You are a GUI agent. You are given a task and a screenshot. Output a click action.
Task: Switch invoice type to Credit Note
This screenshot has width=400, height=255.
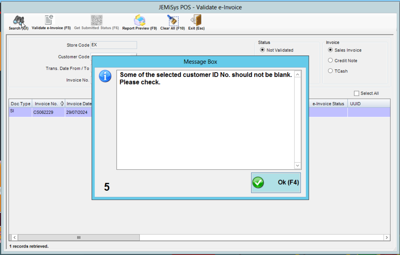pos(330,61)
